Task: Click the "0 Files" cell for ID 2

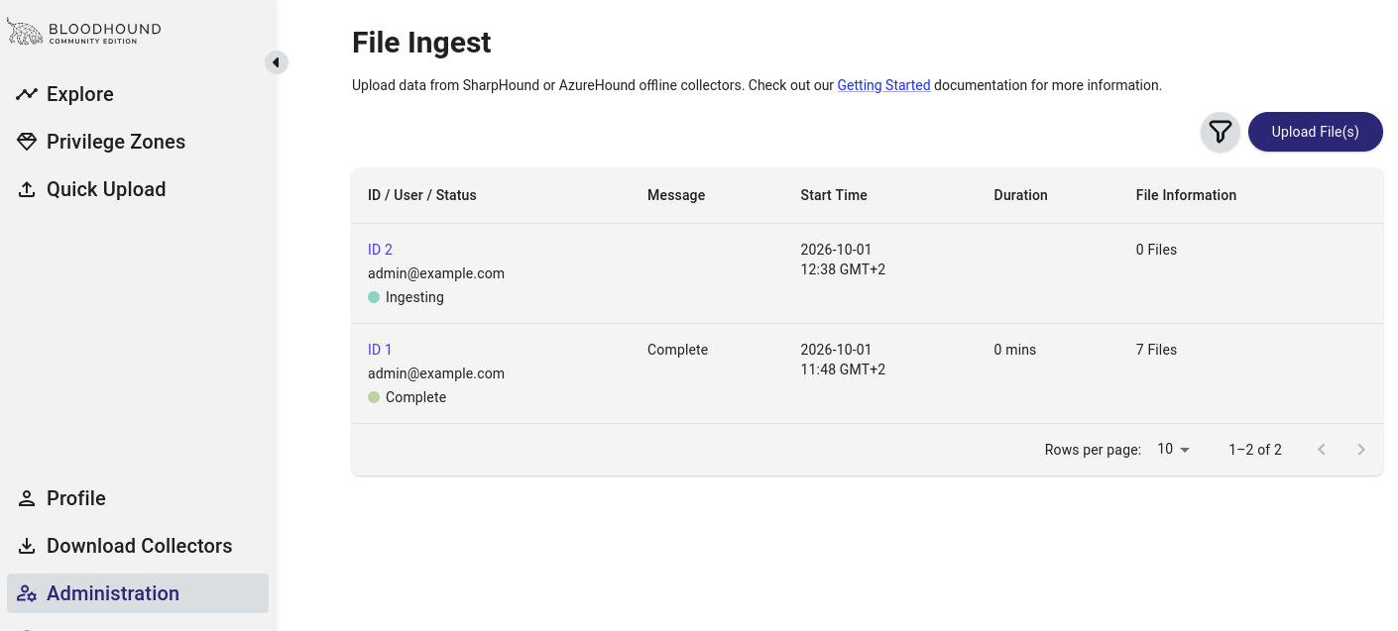Action: [1156, 250]
